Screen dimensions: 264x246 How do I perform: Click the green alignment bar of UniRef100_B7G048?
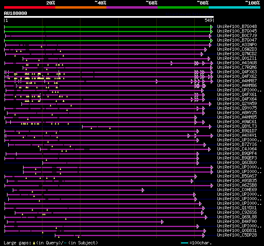click(x=108, y=27)
